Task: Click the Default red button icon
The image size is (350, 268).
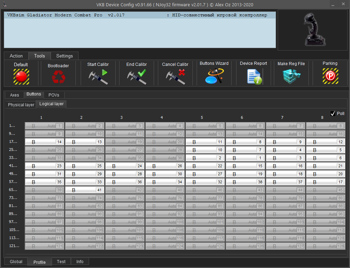Action: point(21,77)
